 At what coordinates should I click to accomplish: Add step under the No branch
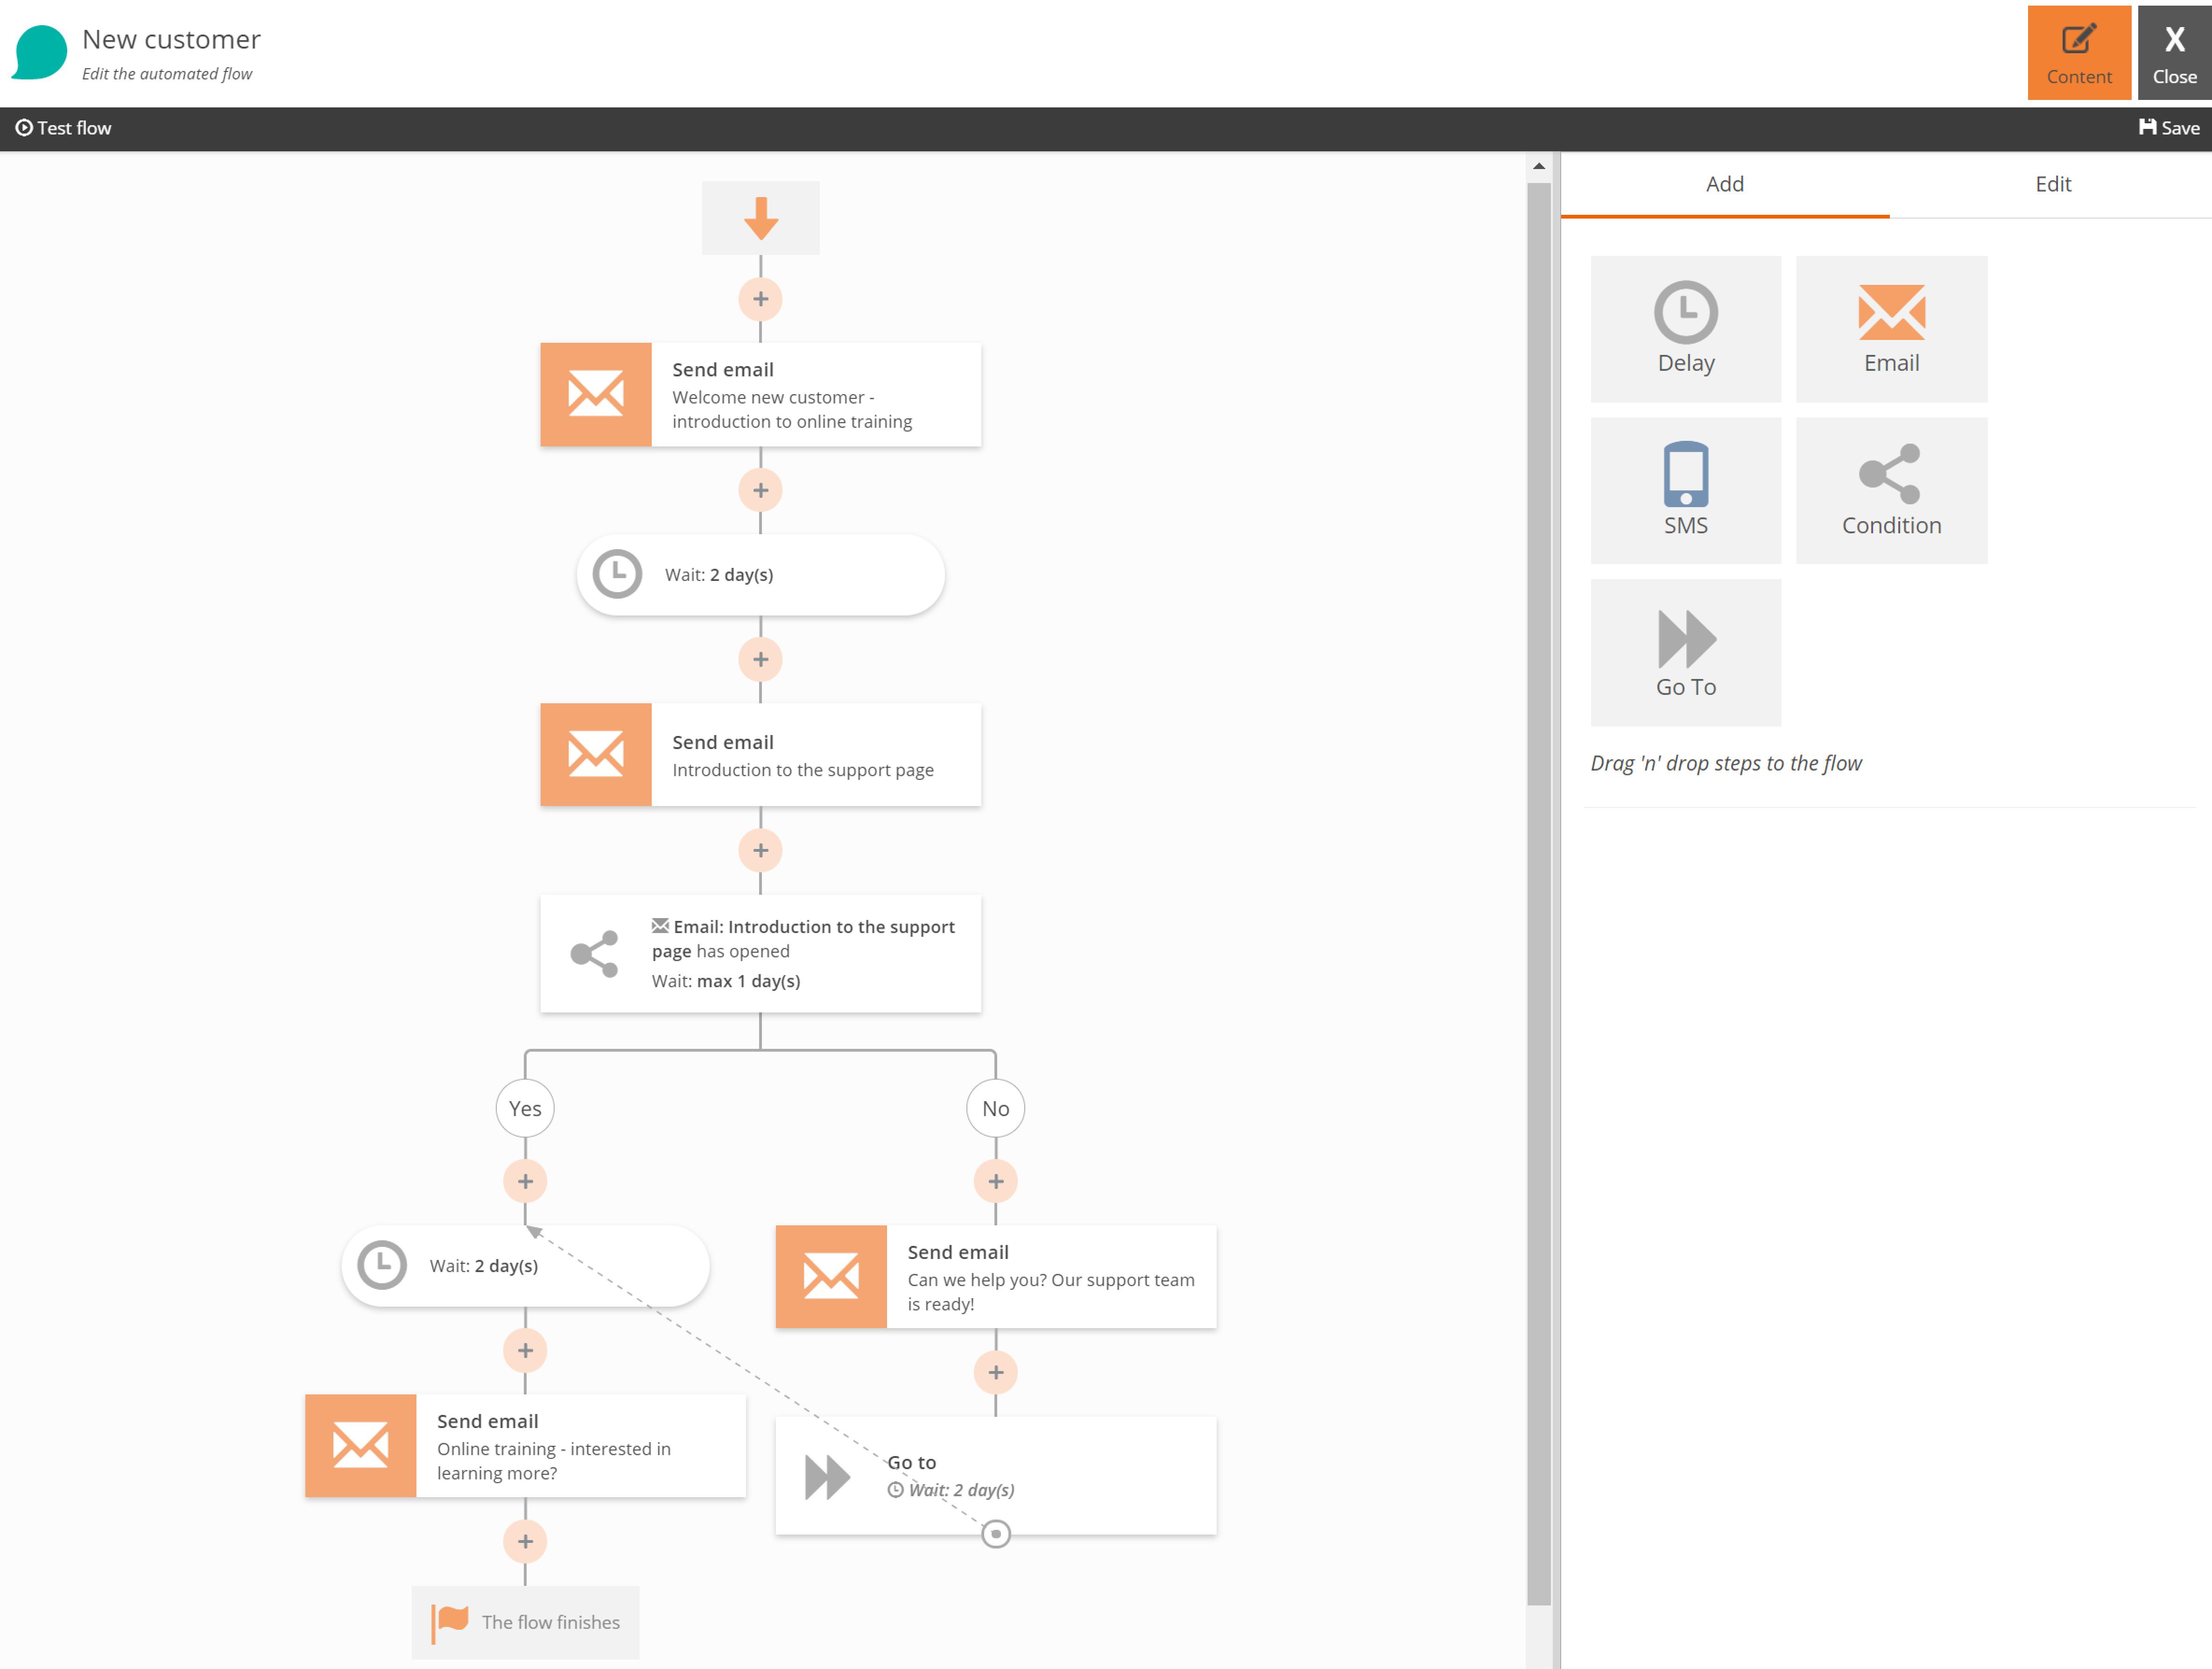coord(995,1181)
